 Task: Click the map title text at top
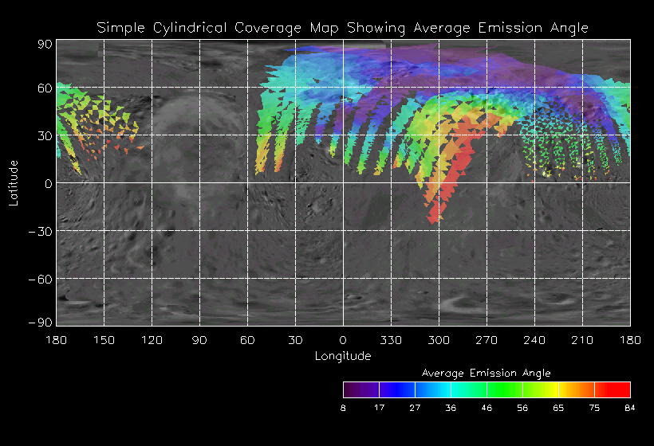[x=342, y=28]
